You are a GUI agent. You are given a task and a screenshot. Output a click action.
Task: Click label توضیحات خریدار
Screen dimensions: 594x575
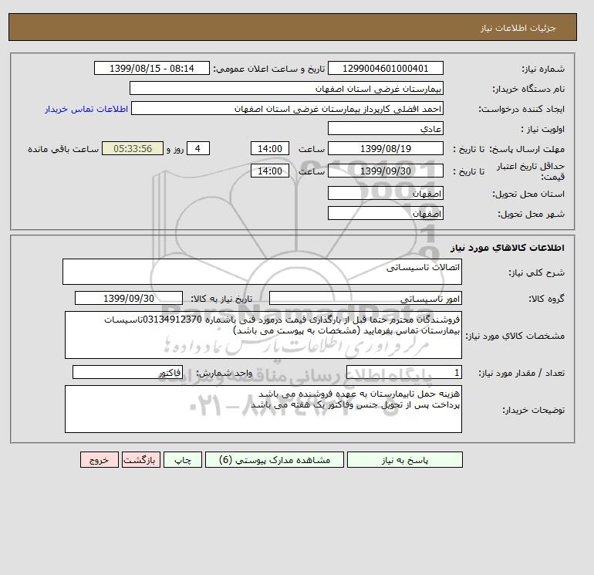coord(533,410)
